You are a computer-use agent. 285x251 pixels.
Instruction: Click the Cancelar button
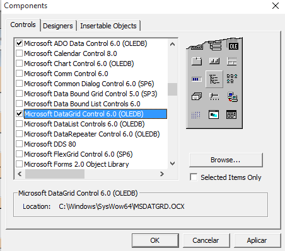tap(206, 240)
